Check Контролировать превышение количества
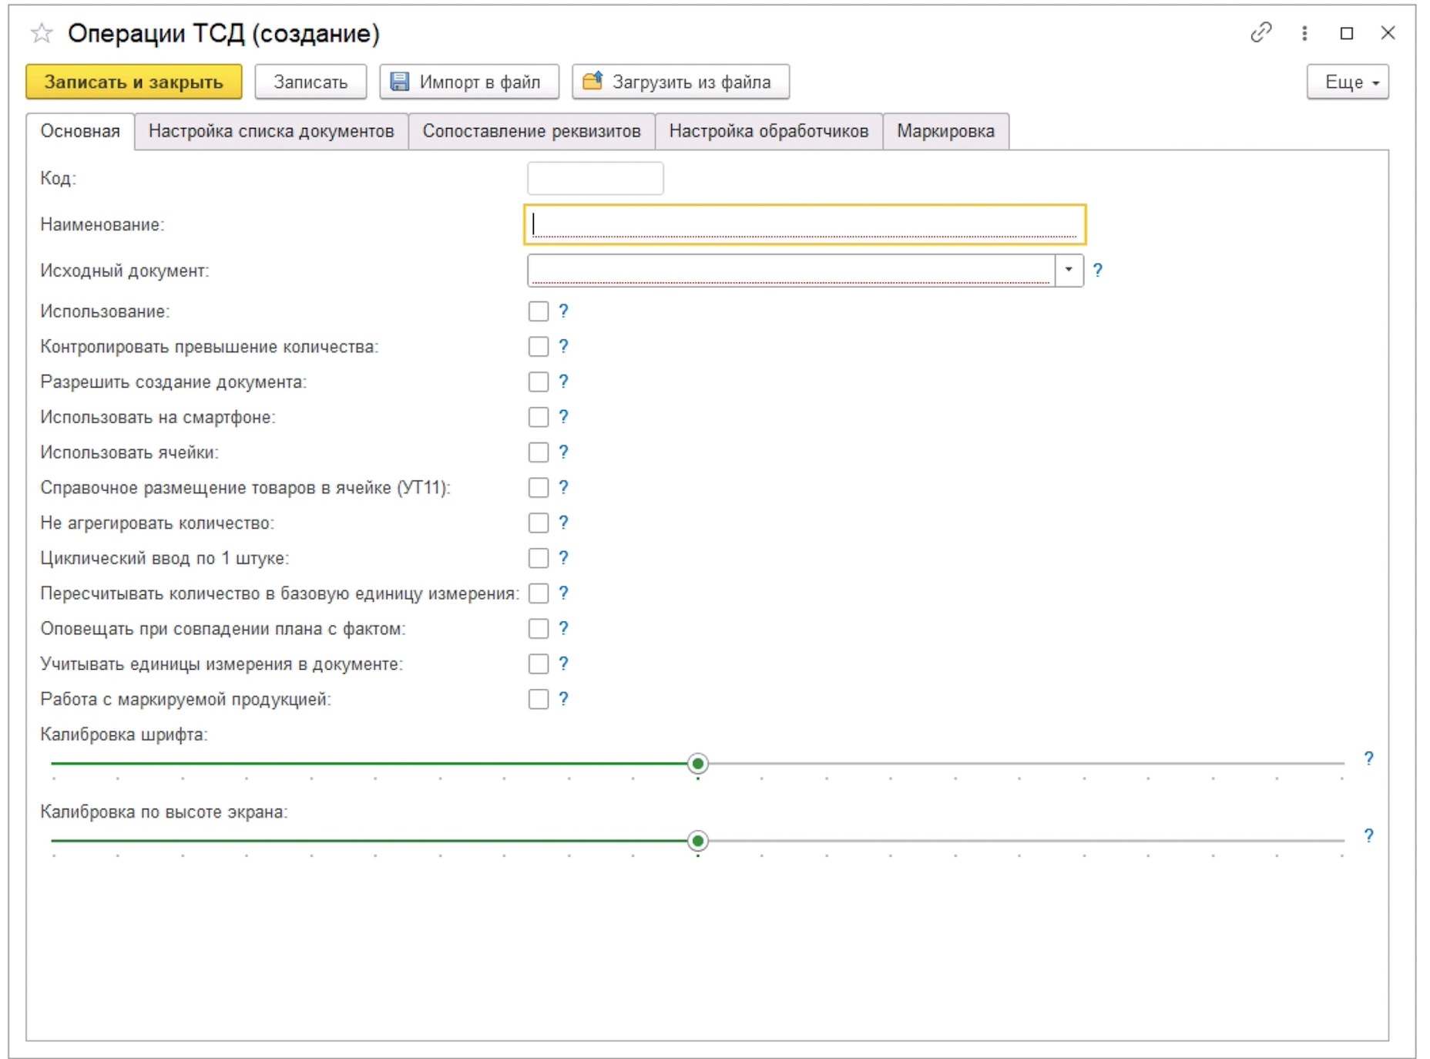The height and width of the screenshot is (1059, 1430). click(539, 347)
